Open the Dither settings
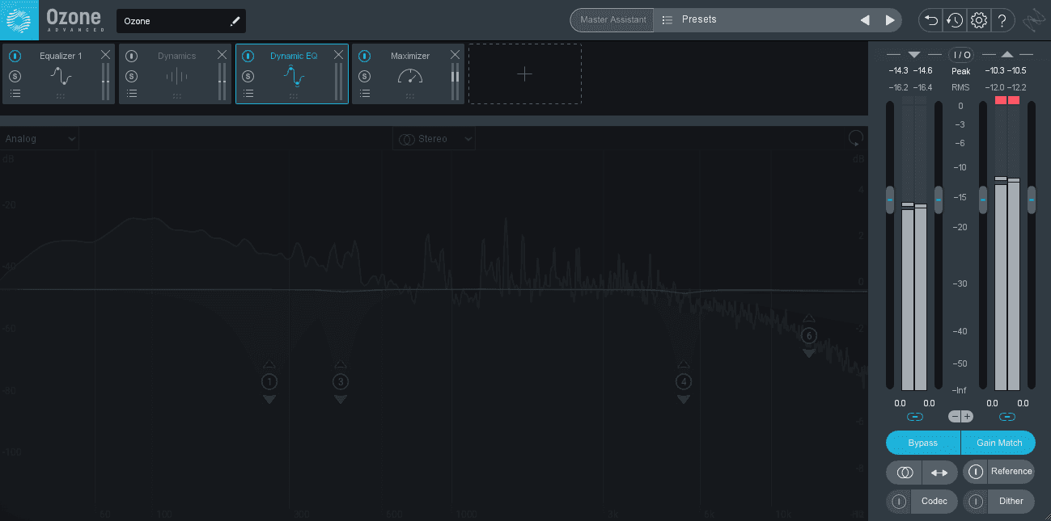 pos(1011,502)
